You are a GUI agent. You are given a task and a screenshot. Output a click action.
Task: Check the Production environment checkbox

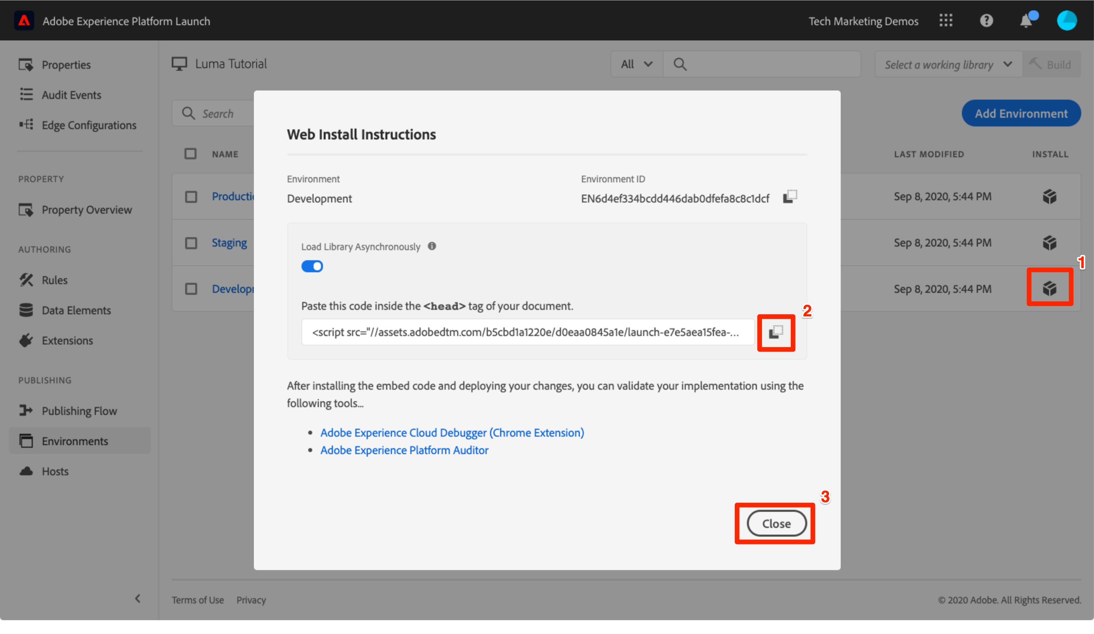click(191, 197)
